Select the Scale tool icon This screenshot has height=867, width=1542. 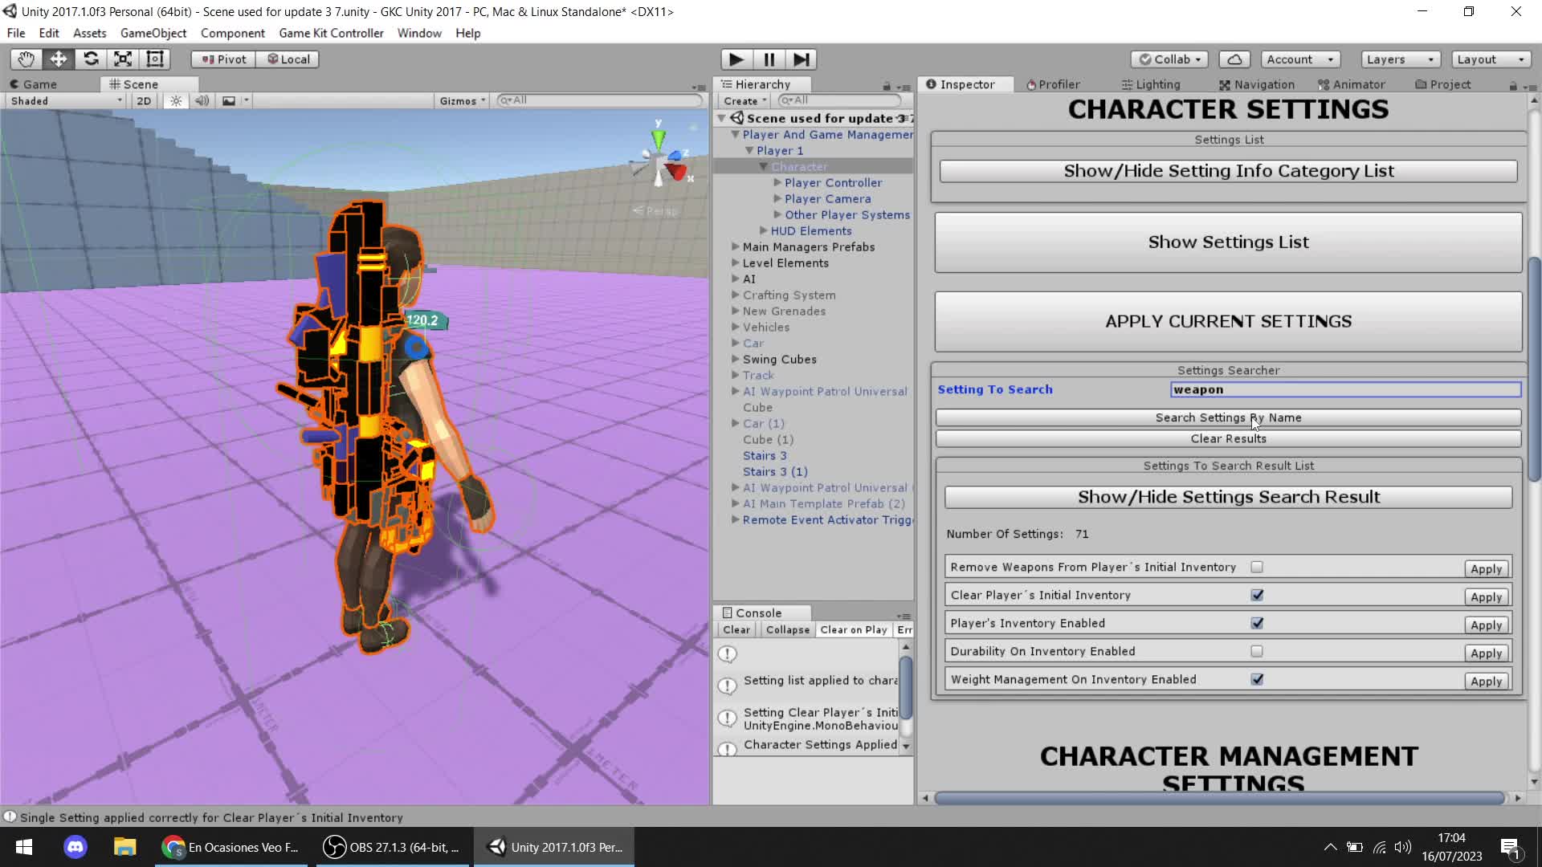point(123,59)
